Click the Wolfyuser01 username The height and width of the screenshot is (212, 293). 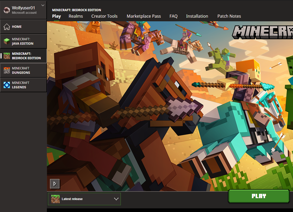pyautogui.click(x=23, y=8)
